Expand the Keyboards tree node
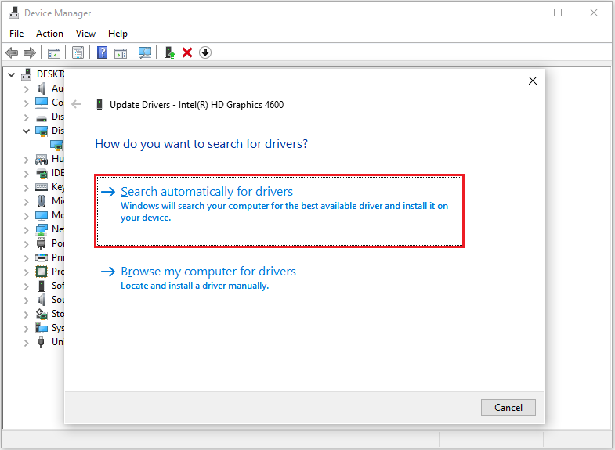Screen dimensions: 615x450 coord(26,187)
